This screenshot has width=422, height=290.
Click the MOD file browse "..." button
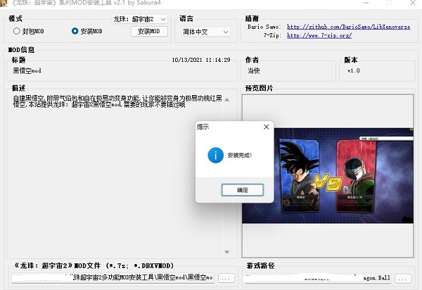pos(226,279)
